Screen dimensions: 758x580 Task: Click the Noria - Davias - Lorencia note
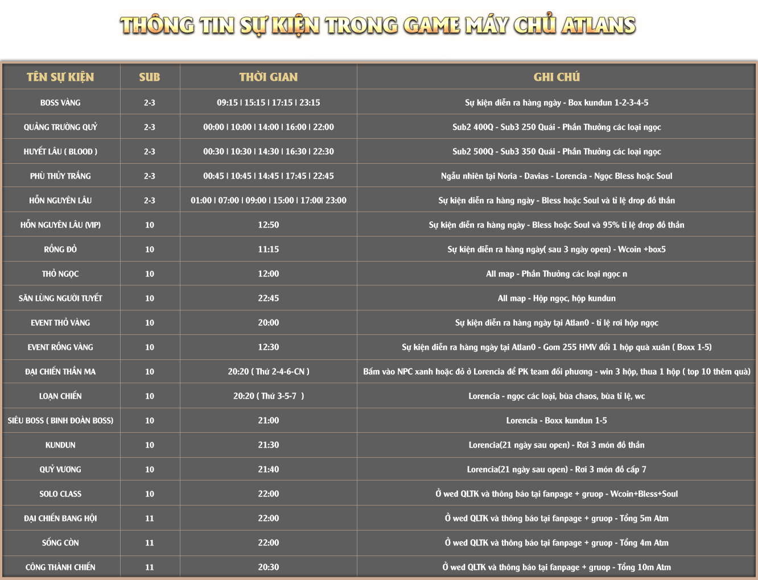[x=557, y=176]
